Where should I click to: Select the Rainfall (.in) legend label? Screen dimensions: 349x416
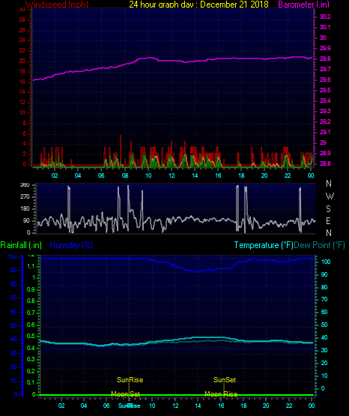(21, 245)
